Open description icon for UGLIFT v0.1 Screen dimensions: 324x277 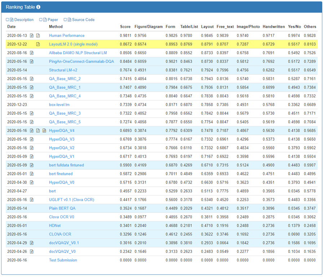32,200
